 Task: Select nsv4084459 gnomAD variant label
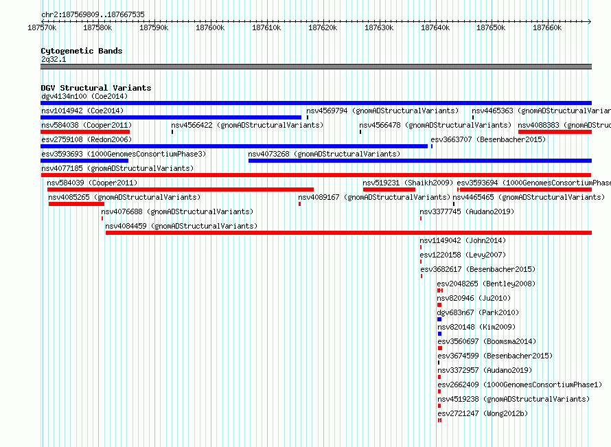(x=182, y=226)
